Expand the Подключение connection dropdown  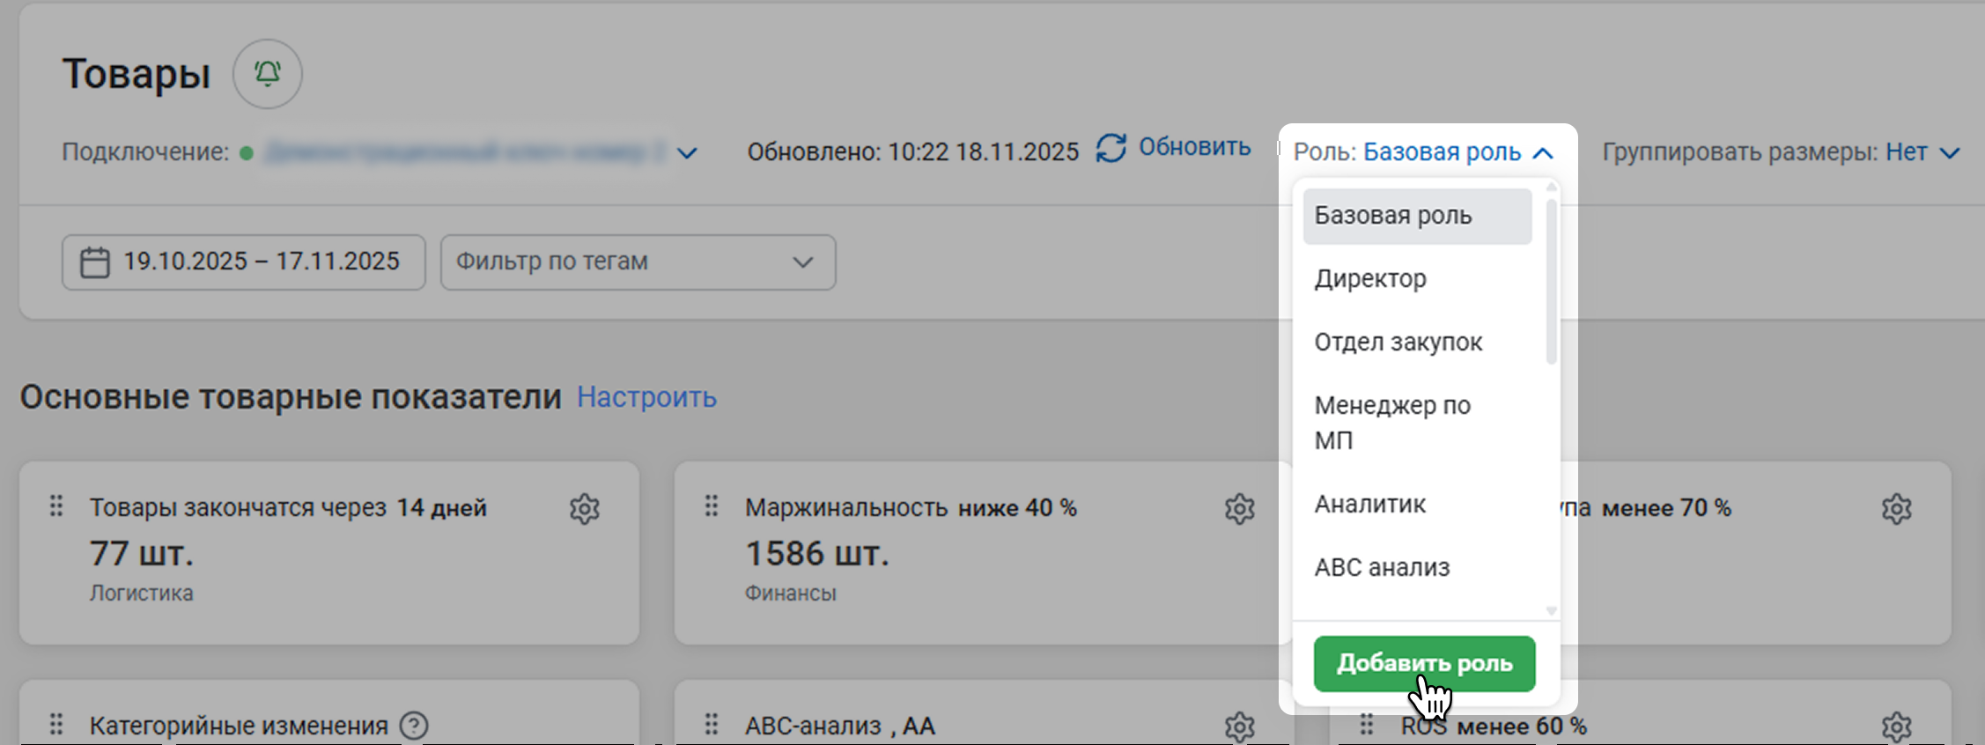687,153
